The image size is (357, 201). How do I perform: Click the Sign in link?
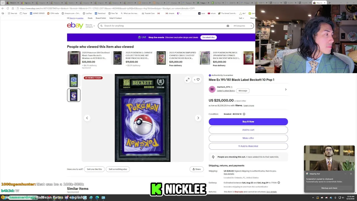point(72,18)
